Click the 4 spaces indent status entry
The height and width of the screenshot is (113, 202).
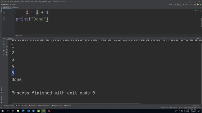[x=180, y=108]
